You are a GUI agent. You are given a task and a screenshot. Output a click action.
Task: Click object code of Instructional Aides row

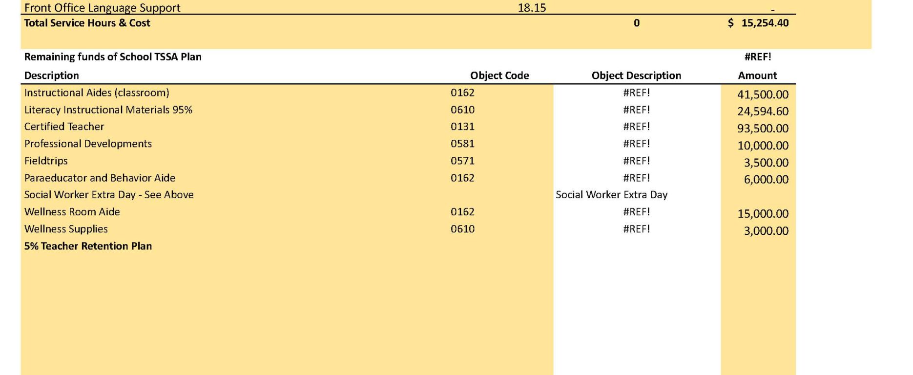coord(462,93)
